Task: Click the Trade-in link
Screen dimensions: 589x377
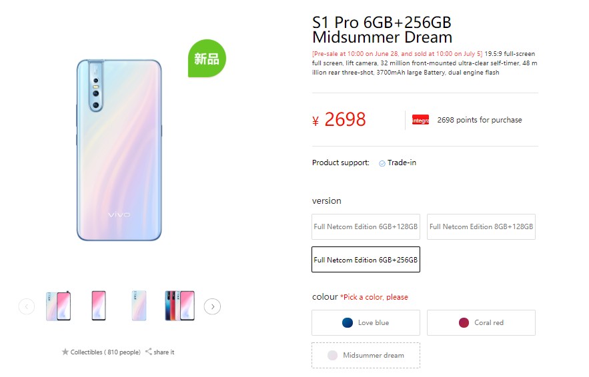Action: point(402,163)
